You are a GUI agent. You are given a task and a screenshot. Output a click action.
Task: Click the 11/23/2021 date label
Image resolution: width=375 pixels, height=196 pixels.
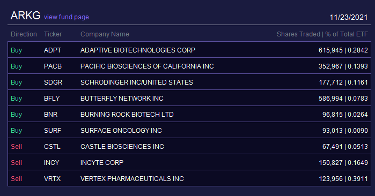(x=349, y=17)
